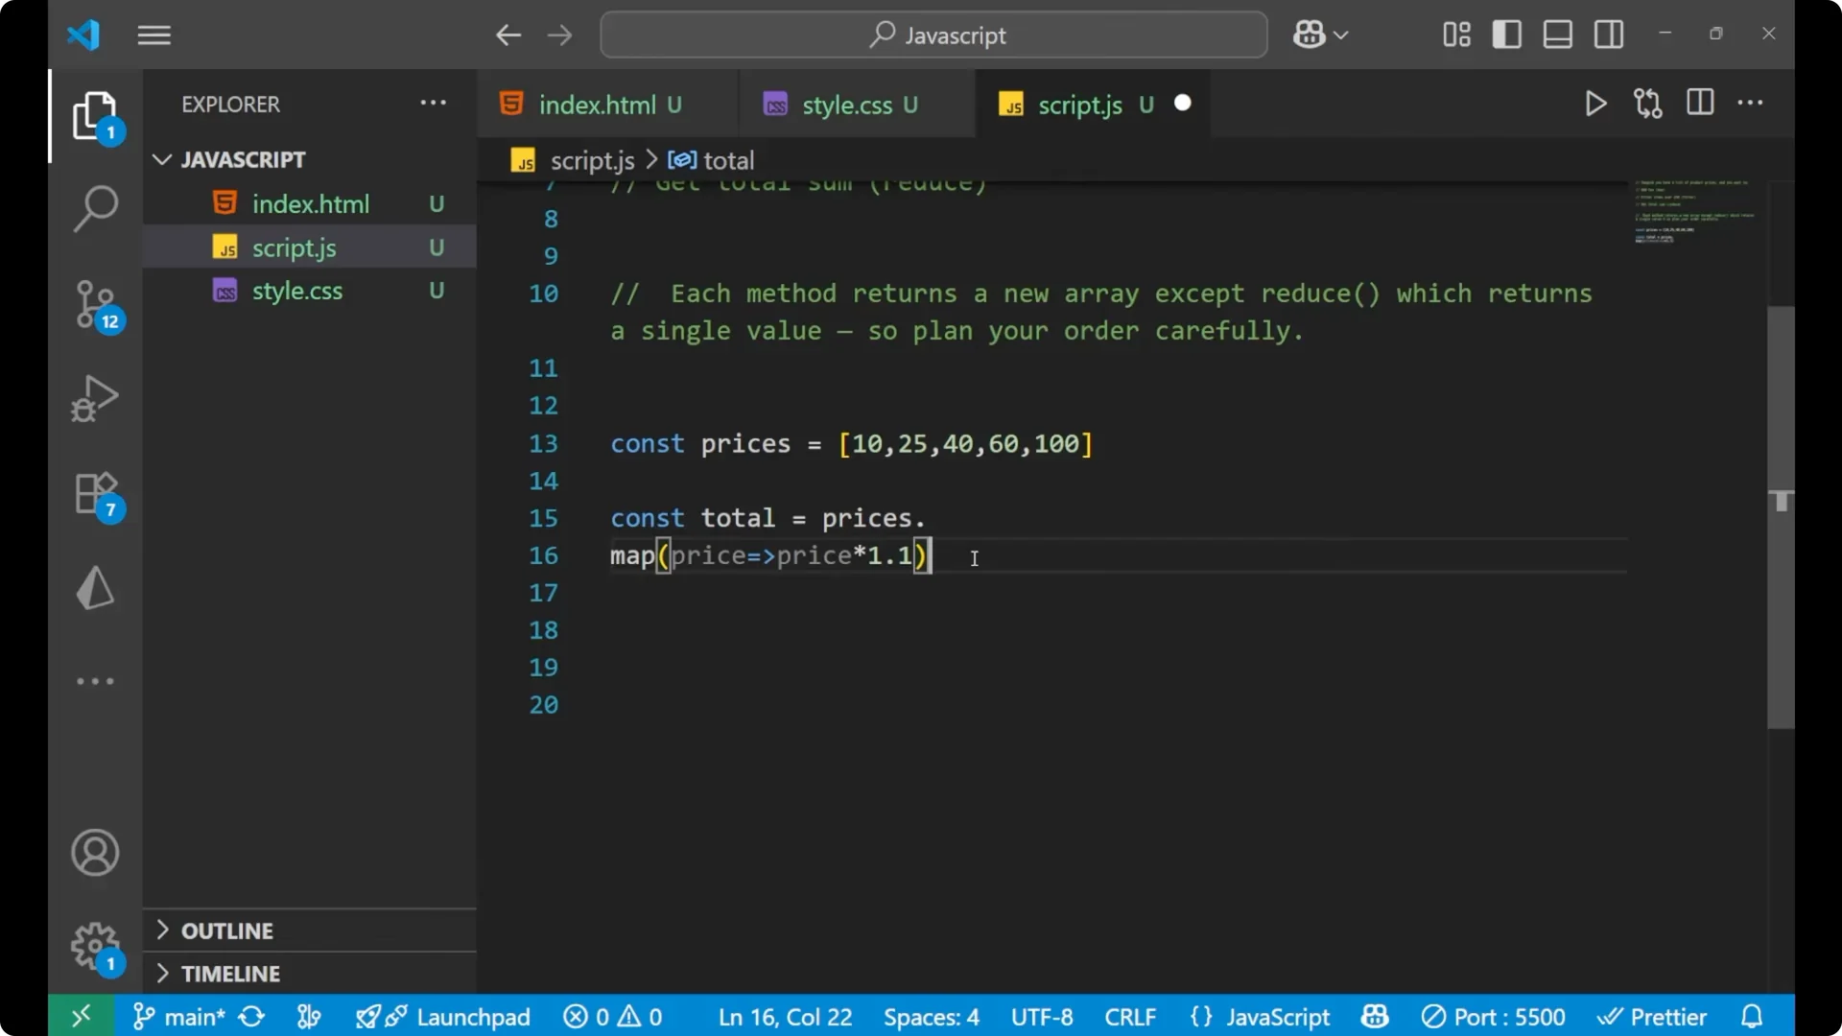Viewport: 1842px width, 1036px height.
Task: Toggle the Secondary Side Bar
Action: pyautogui.click(x=1609, y=34)
